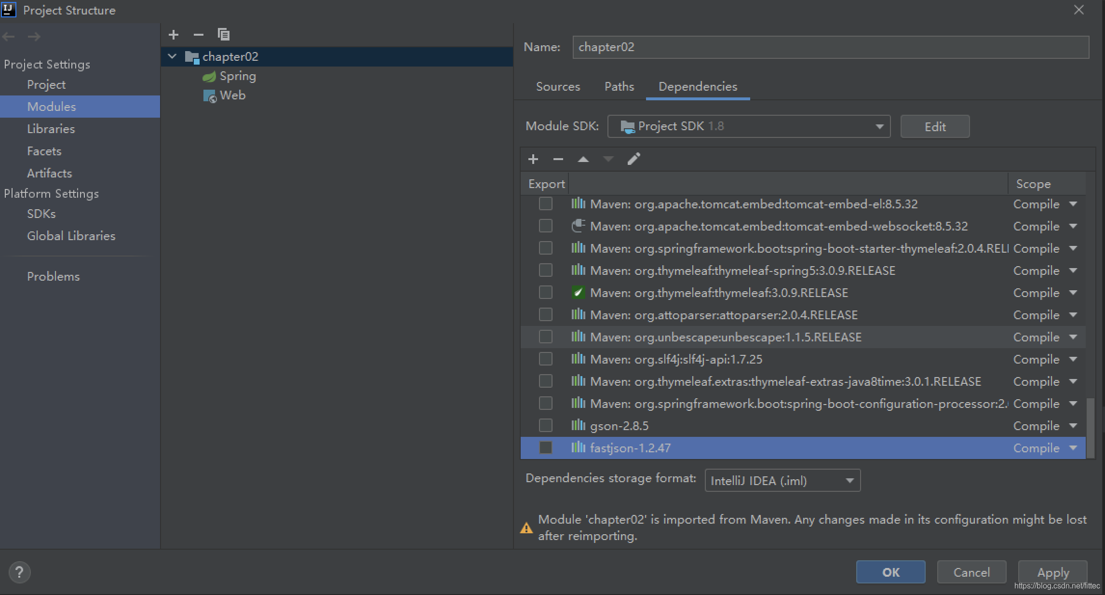Toggle the export checkbox for slf4j-api
Viewport: 1105px width, 595px height.
(545, 359)
